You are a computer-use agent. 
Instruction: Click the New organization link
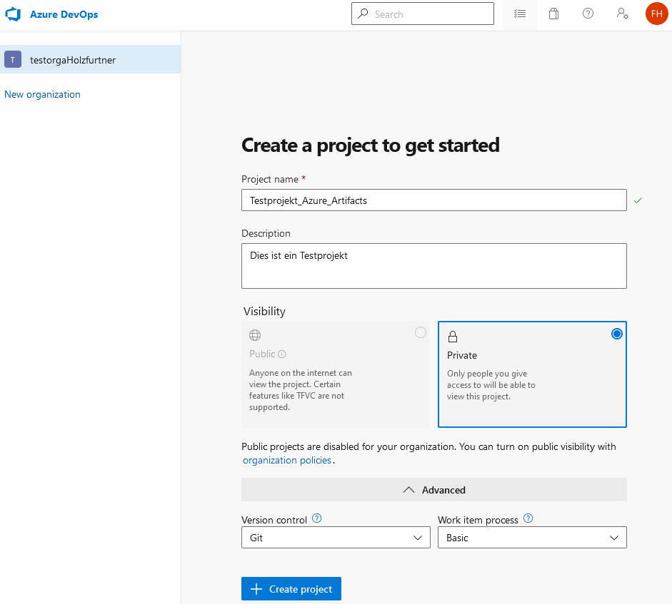(x=42, y=94)
